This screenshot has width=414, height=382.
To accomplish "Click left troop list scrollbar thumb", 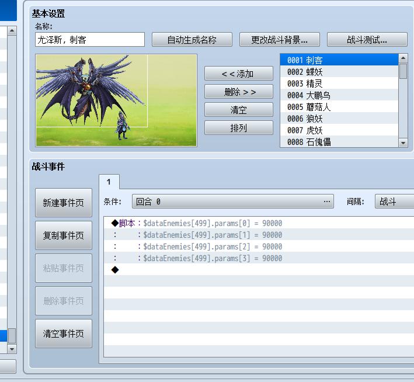I will (12, 335).
